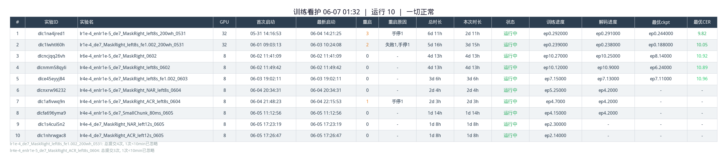The width and height of the screenshot is (727, 157).
Task: Select experiment ID dlc1na4jred1
Action: (x=51, y=33)
